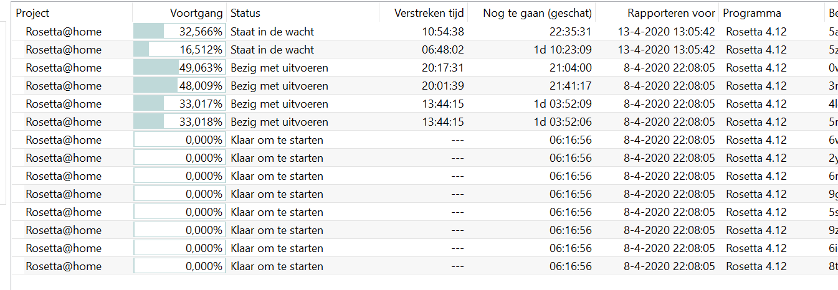The width and height of the screenshot is (838, 290).
Task: Click the elapsed time 06:48:02
Action: [442, 50]
